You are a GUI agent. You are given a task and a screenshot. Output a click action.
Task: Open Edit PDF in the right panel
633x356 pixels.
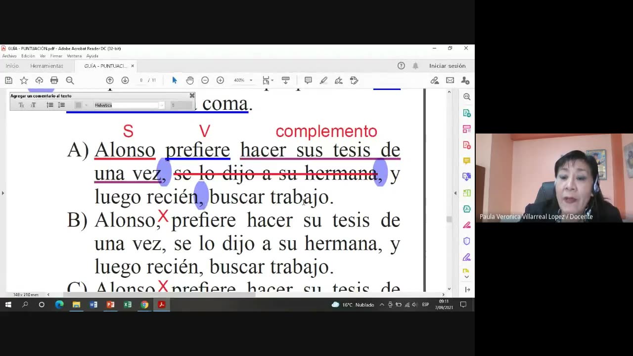pos(466,129)
